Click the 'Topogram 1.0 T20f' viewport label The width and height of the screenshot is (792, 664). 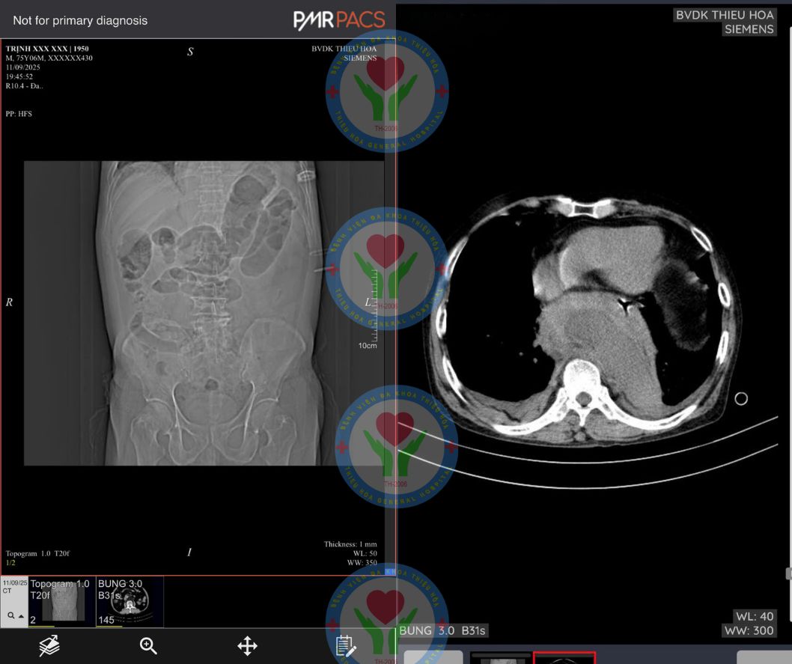pos(37,553)
